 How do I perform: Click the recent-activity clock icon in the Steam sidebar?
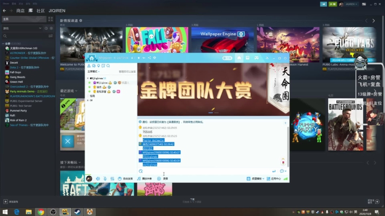[46, 28]
